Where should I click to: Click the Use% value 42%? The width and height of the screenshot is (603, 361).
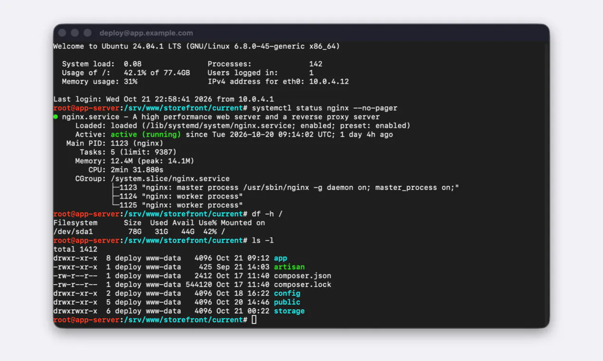coord(210,232)
